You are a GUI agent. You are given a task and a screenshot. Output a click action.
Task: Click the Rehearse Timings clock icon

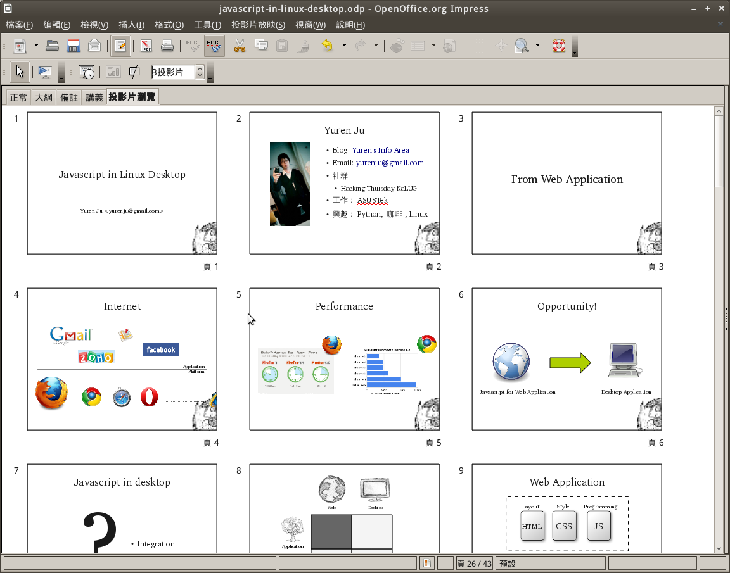87,72
